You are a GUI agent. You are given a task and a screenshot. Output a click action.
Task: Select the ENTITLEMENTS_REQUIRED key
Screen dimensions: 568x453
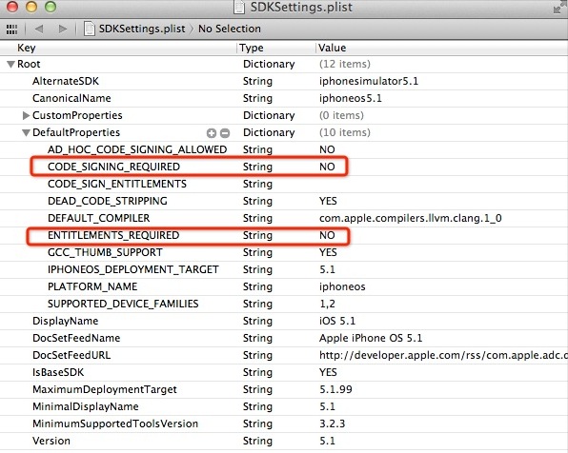tap(113, 235)
